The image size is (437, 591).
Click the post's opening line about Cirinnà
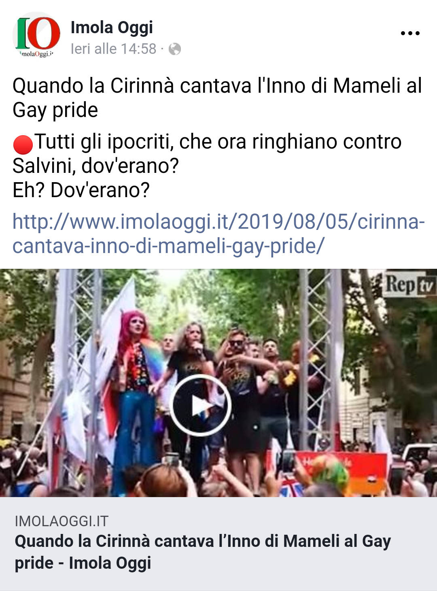217,86
